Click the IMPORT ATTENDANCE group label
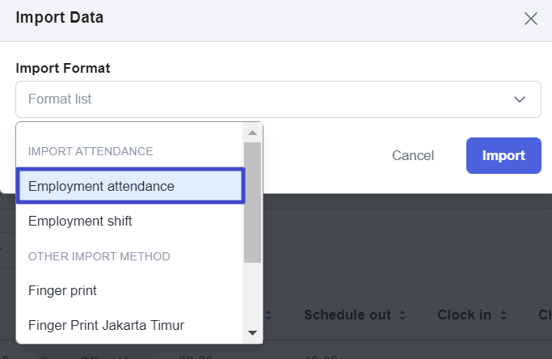Screen dimensions: 552x359 point(91,151)
